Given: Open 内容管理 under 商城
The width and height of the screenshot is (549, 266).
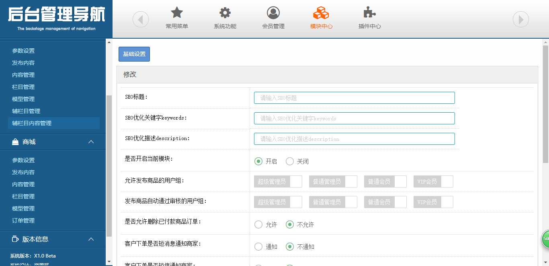Looking at the screenshot, I should [23, 184].
